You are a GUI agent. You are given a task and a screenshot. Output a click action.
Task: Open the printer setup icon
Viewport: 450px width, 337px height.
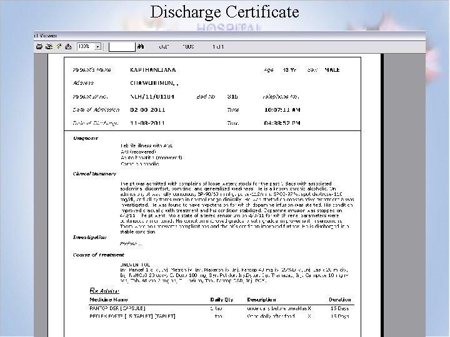coord(49,46)
